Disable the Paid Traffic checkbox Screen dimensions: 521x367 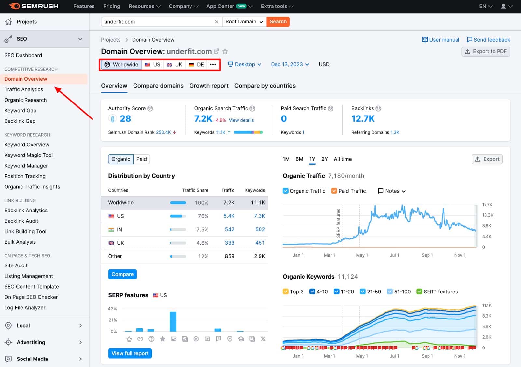(x=334, y=191)
